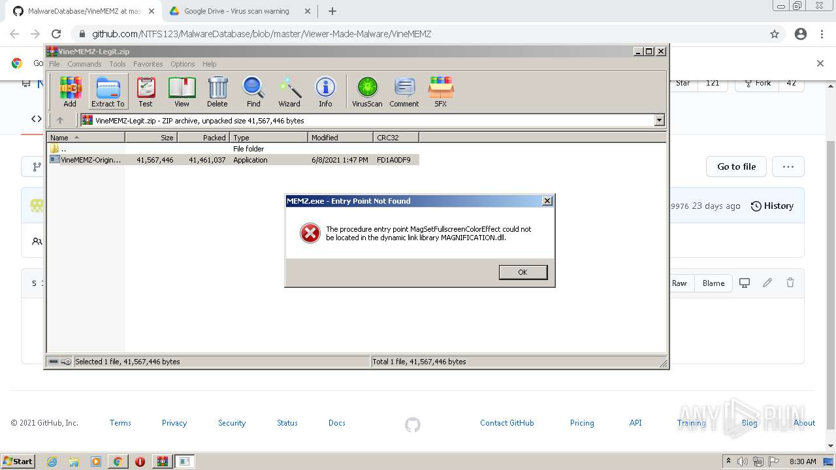Show archive Info
The height and width of the screenshot is (470, 836).
325,91
